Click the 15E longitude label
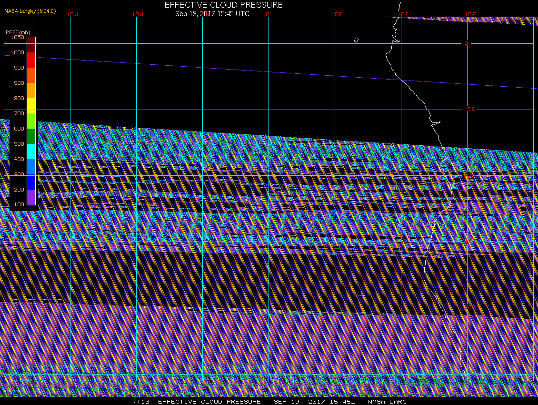This screenshot has height=405, width=538. pos(470,14)
